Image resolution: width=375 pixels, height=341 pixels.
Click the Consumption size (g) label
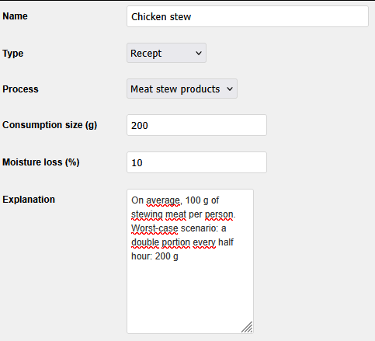click(x=50, y=125)
